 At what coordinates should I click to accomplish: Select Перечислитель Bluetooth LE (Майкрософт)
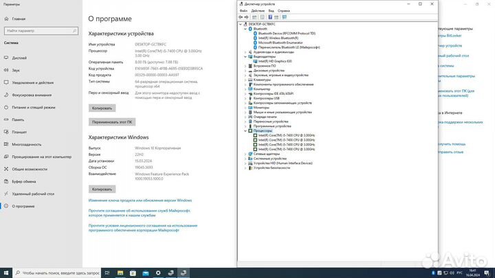point(289,47)
